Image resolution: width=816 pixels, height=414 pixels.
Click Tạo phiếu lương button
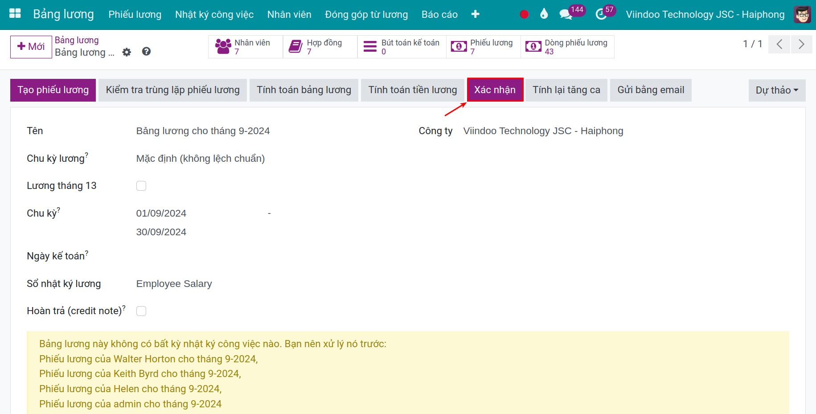[53, 90]
